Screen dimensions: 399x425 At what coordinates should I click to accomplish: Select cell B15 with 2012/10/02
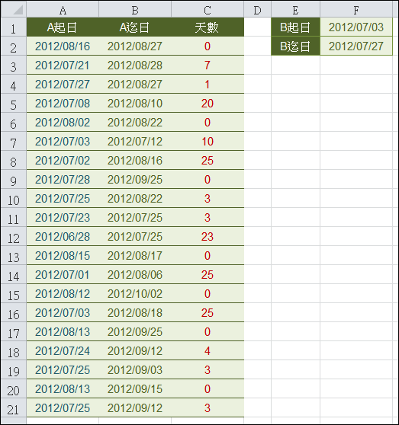(x=135, y=294)
